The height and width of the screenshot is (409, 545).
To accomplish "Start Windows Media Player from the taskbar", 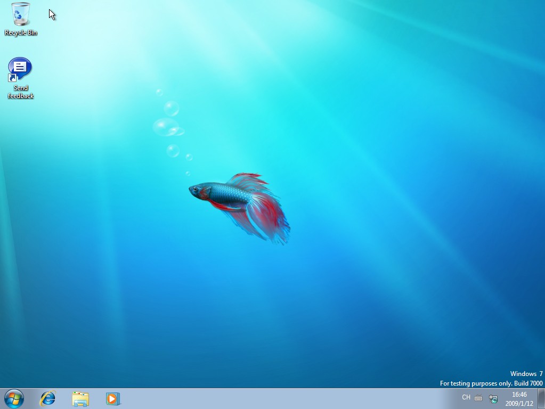I will pos(113,398).
